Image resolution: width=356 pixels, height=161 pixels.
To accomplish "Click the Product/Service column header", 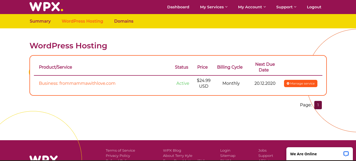I will coord(56,67).
